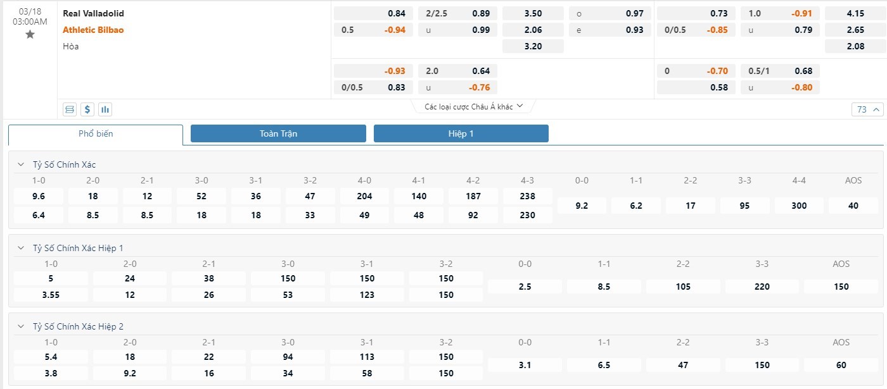Collapse the Tỷ Số Chính Xác Hiệp 1 section

tap(21, 248)
